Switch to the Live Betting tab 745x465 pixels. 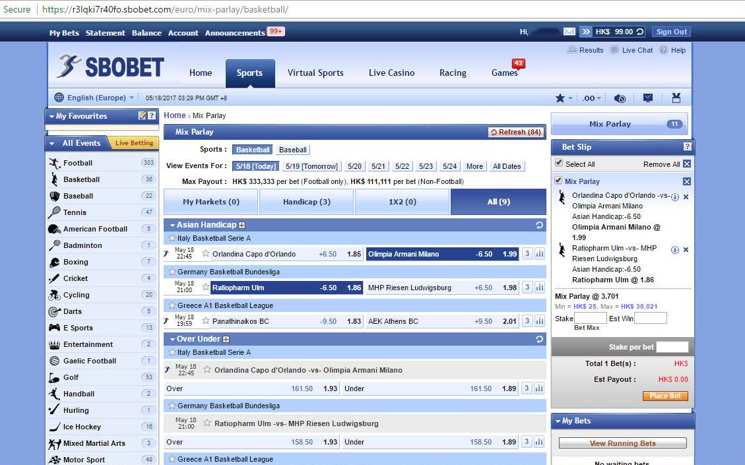tap(134, 143)
